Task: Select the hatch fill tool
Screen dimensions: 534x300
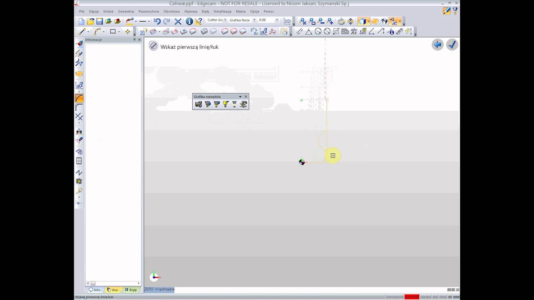Action: click(x=345, y=32)
